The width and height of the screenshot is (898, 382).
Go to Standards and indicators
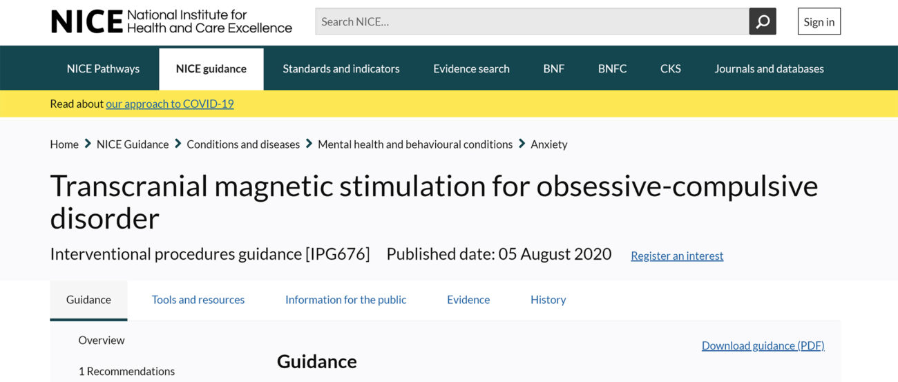(341, 69)
